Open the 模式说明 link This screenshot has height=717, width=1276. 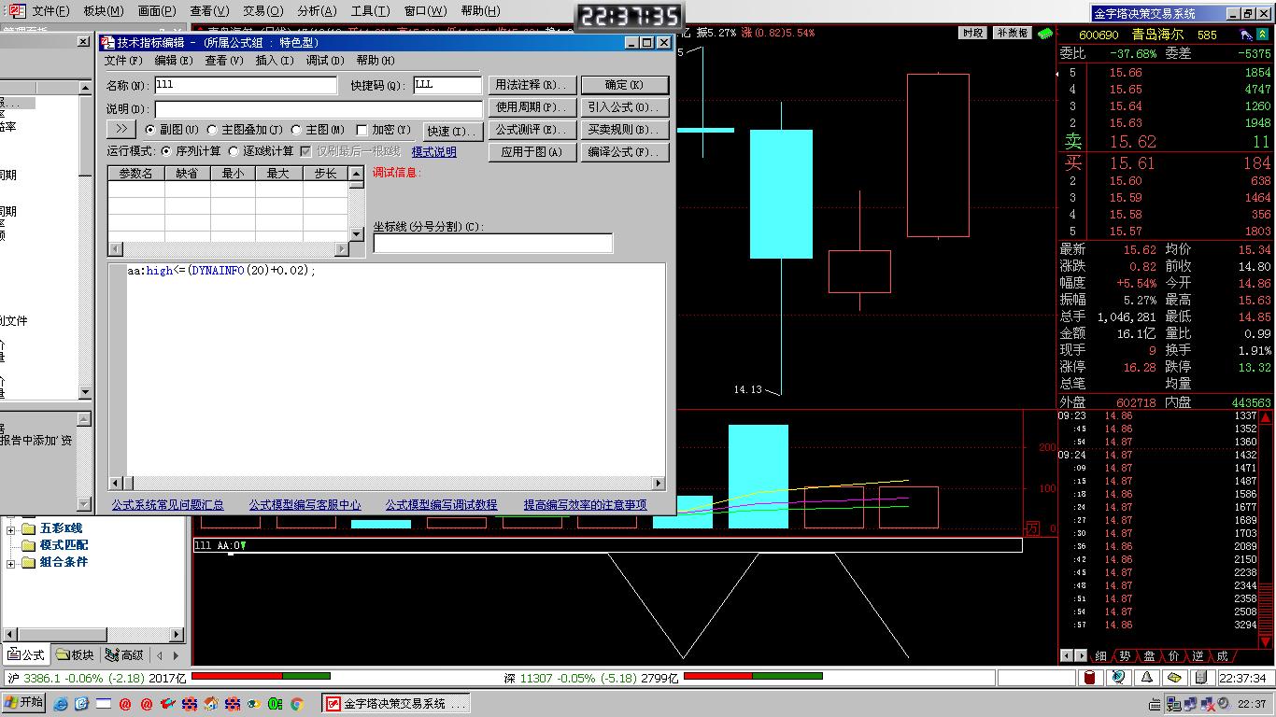[x=434, y=152]
